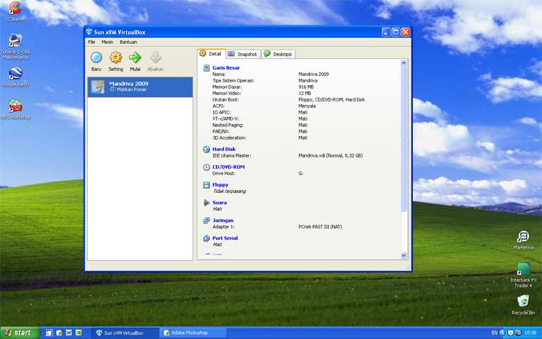Click the EN language indicator in tray
The height and width of the screenshot is (339, 542).
tap(495, 333)
